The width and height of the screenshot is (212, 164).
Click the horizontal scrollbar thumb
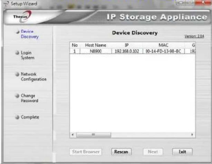(94, 135)
